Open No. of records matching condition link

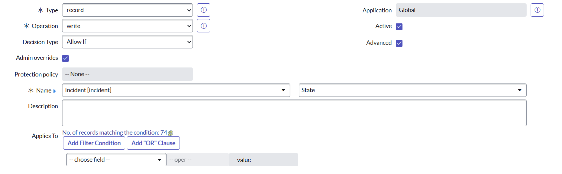click(x=114, y=133)
